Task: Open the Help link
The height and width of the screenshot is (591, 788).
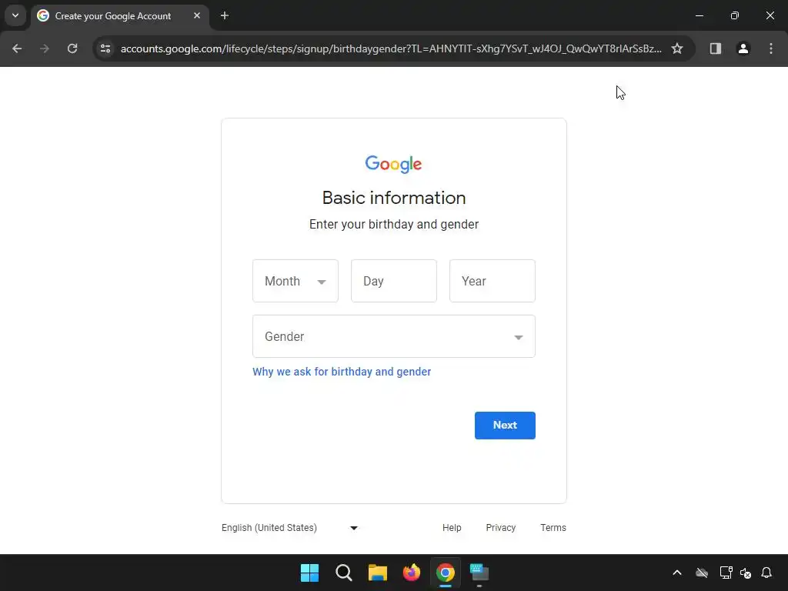Action: (x=452, y=528)
